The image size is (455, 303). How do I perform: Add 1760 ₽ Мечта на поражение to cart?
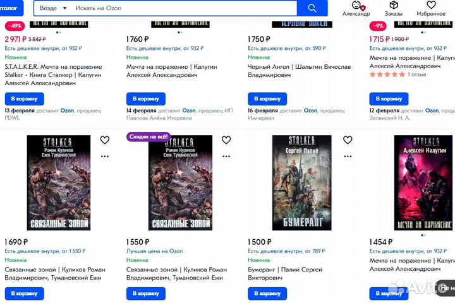(146, 99)
